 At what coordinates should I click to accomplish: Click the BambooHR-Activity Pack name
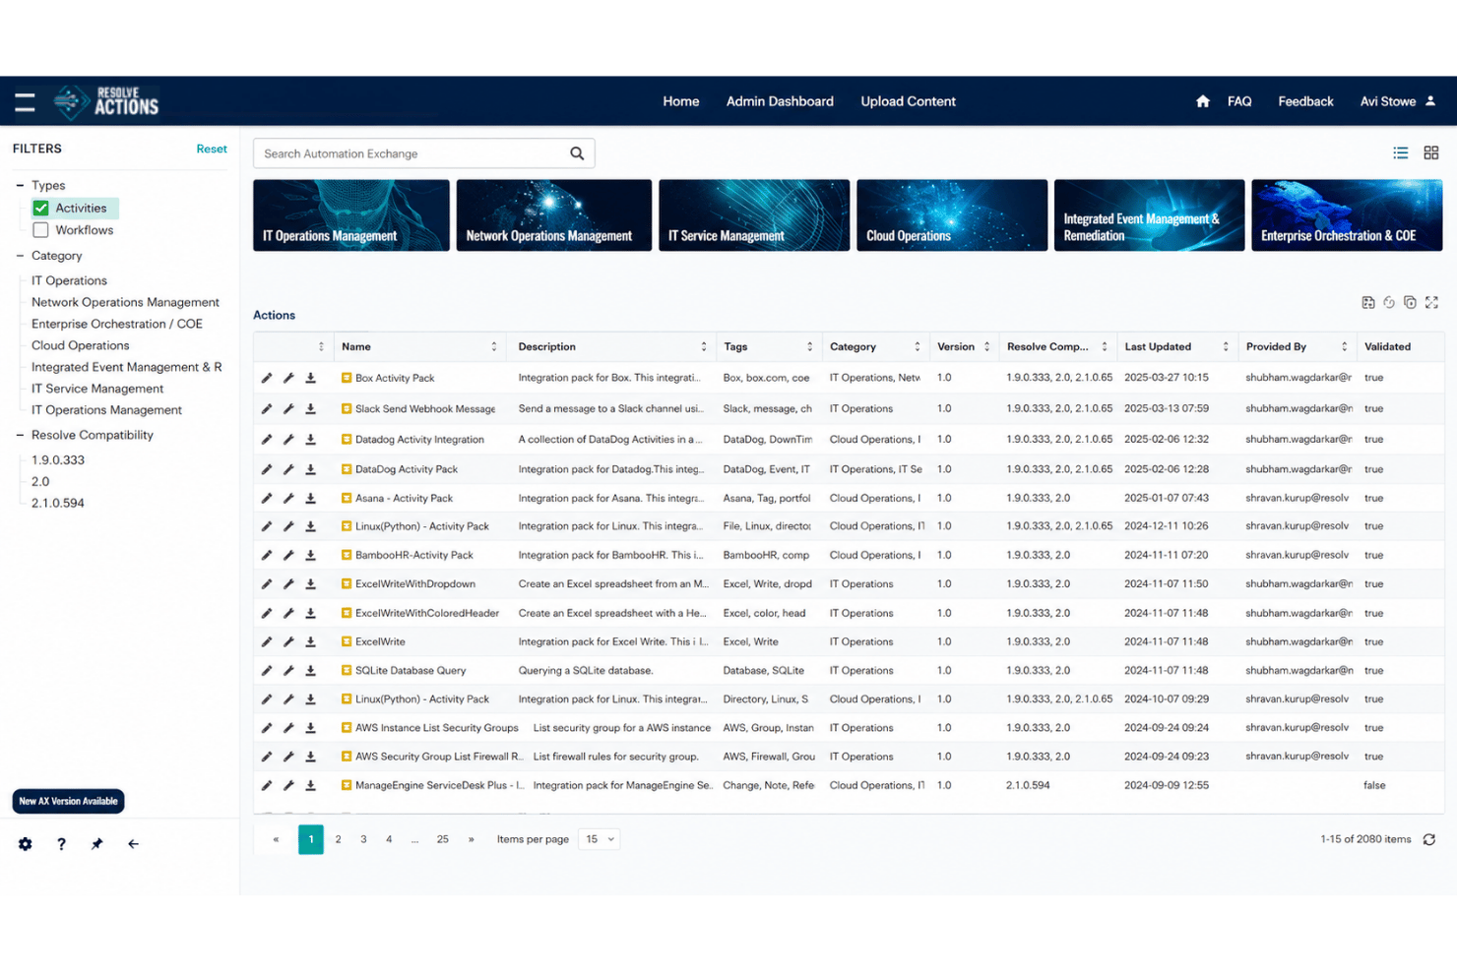(414, 556)
